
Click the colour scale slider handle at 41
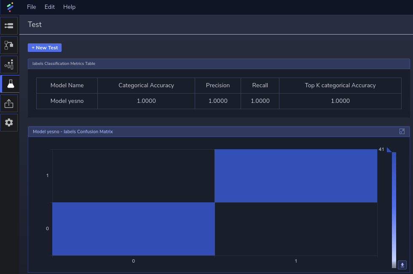389,150
